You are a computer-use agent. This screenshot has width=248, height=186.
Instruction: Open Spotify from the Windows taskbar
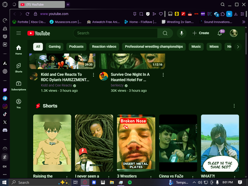pos(130,183)
